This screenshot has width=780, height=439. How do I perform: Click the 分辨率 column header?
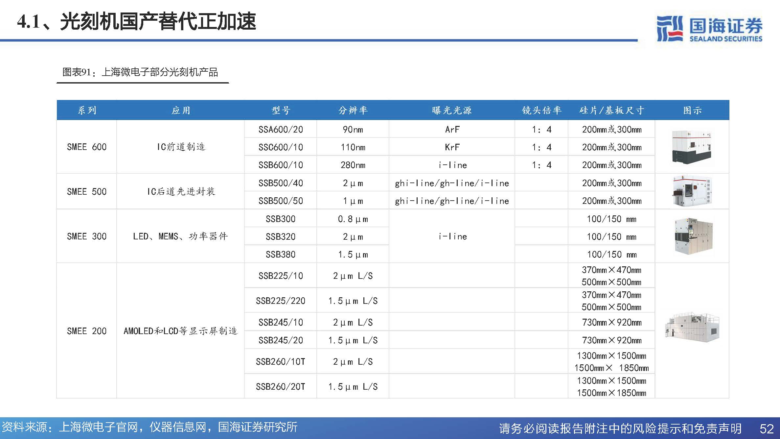tap(353, 110)
